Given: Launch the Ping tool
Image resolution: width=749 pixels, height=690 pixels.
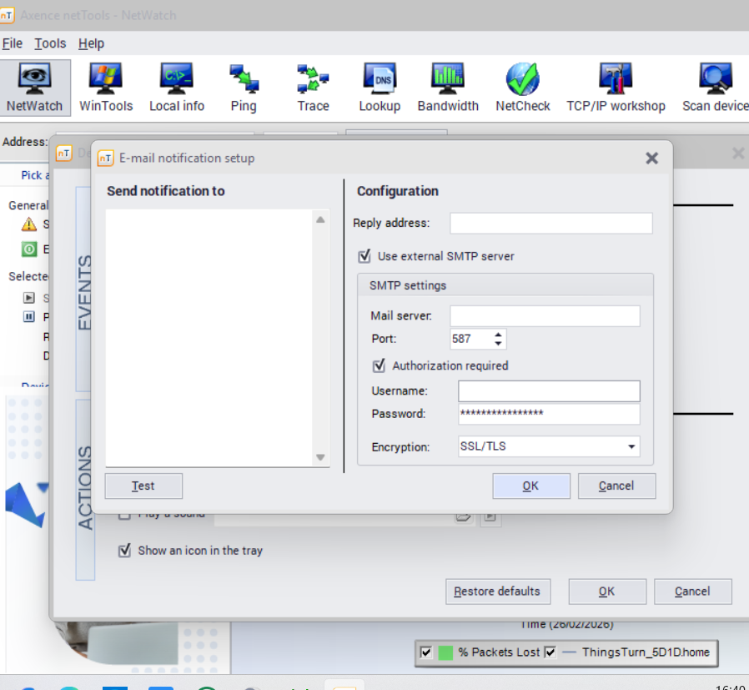Looking at the screenshot, I should [x=244, y=88].
